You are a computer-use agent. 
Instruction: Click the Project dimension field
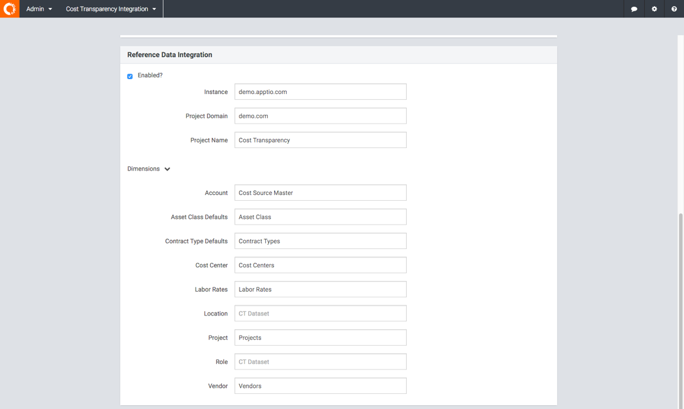point(320,337)
